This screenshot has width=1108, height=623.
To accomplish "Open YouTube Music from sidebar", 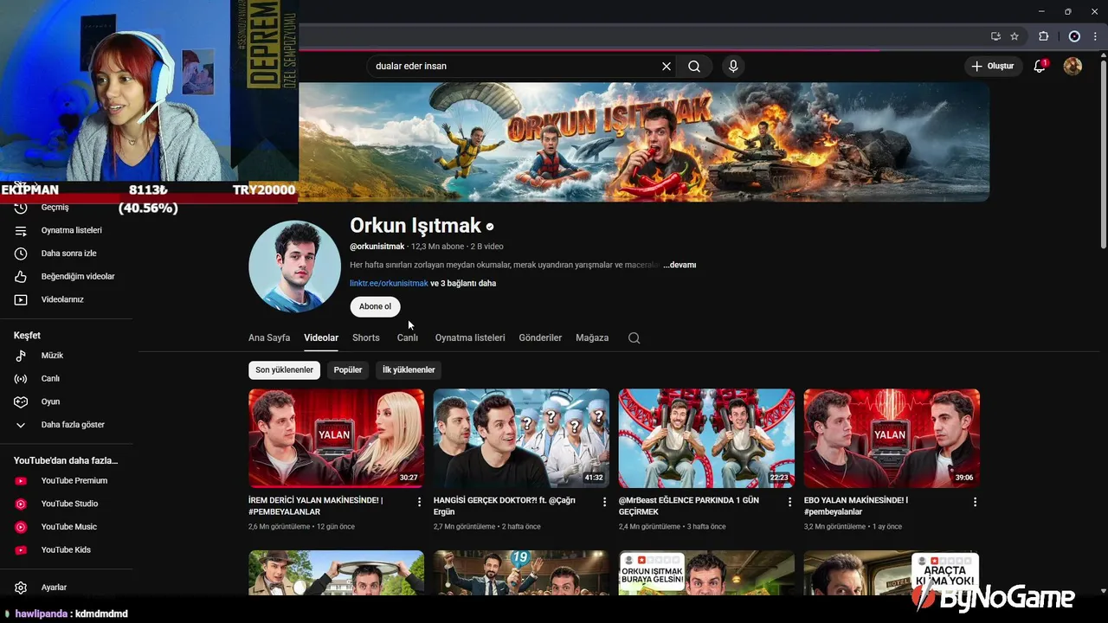I will point(67,527).
